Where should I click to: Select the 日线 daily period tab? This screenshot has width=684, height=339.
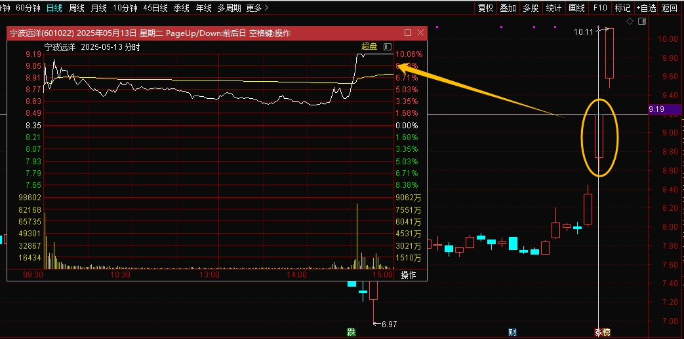[54, 7]
